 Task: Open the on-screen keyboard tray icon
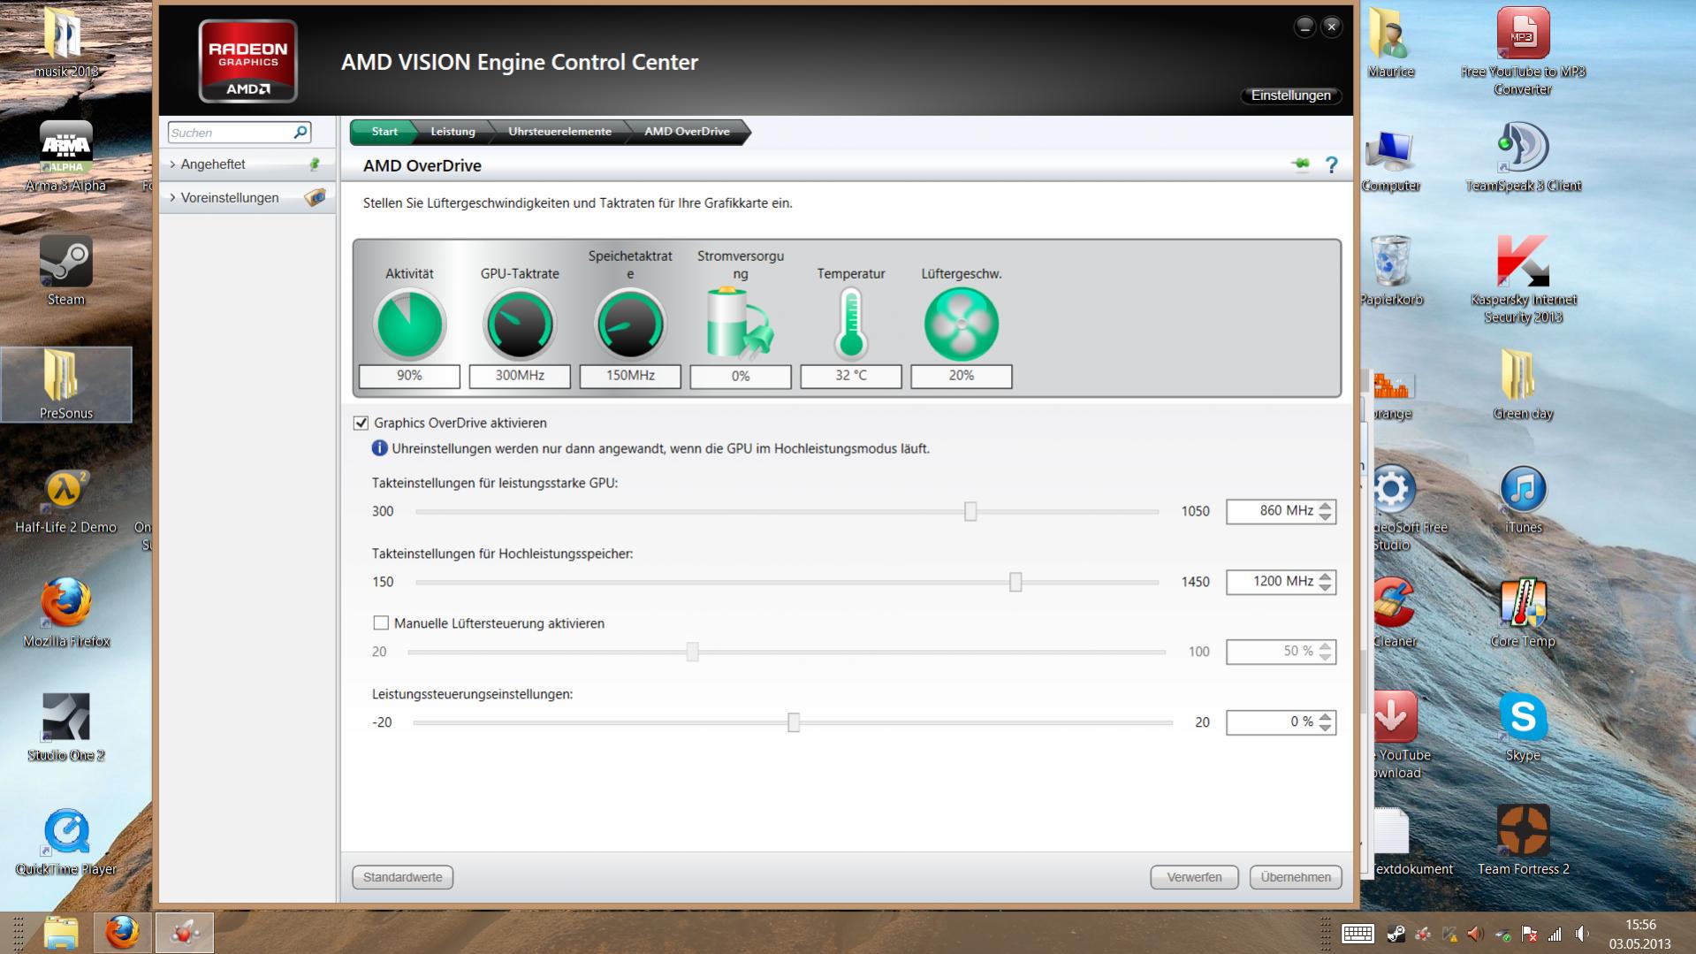pos(1358,934)
